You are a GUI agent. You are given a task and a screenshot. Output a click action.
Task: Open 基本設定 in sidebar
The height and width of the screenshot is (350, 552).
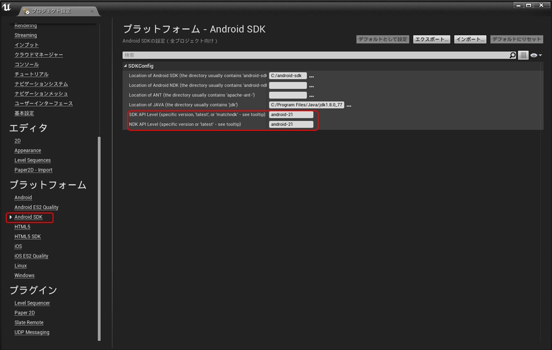24,113
